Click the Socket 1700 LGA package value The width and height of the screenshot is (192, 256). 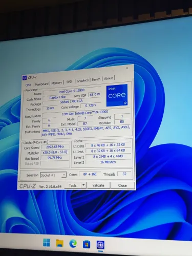(71, 102)
